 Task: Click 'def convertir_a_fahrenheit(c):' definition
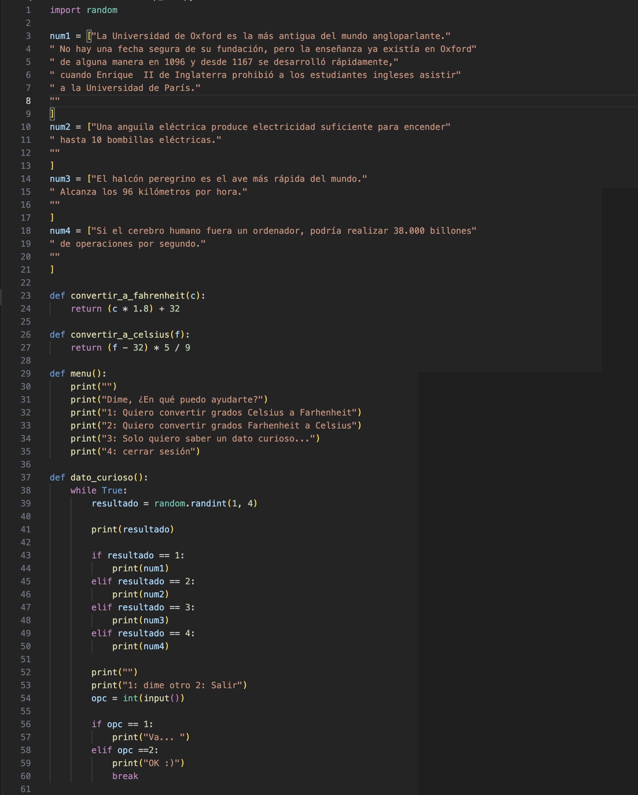pyautogui.click(x=128, y=296)
